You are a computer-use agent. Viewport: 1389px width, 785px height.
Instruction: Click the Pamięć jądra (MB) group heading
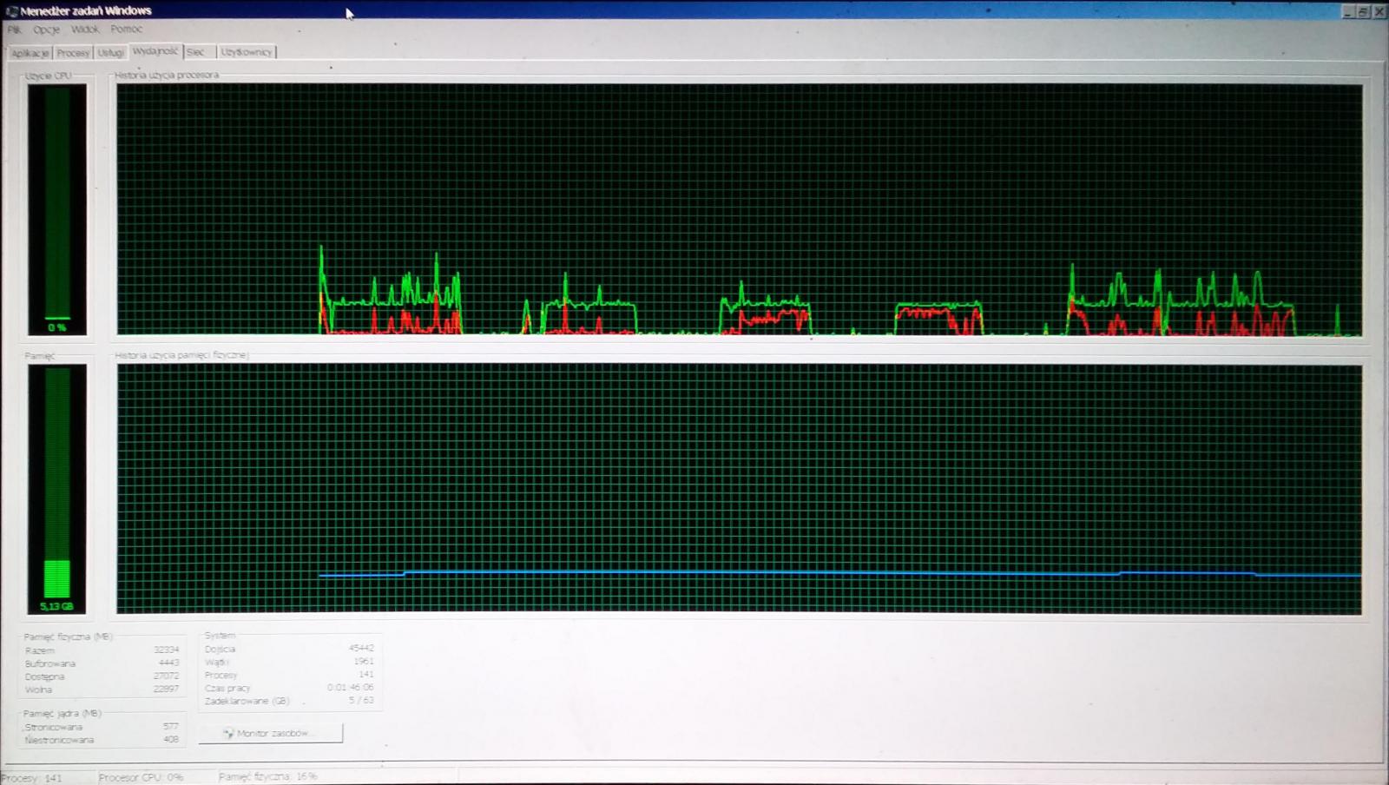tap(63, 714)
